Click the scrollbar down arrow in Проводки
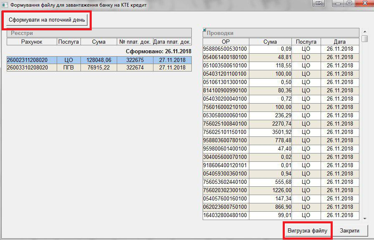The width and height of the screenshot is (374, 240). point(364,218)
